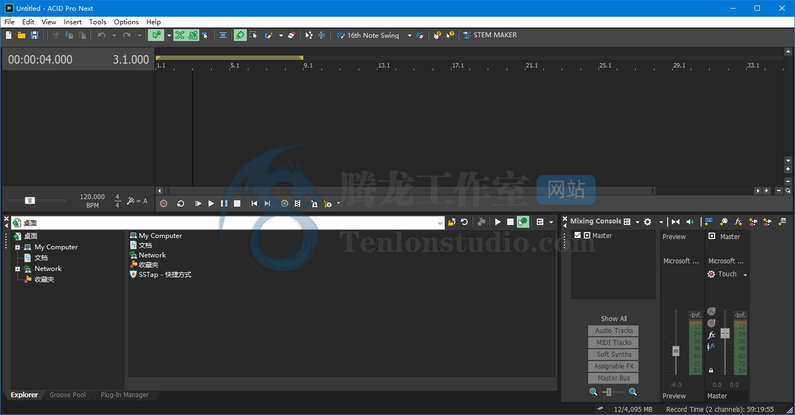Select the Selection tool (dotted rectangle)

point(253,35)
